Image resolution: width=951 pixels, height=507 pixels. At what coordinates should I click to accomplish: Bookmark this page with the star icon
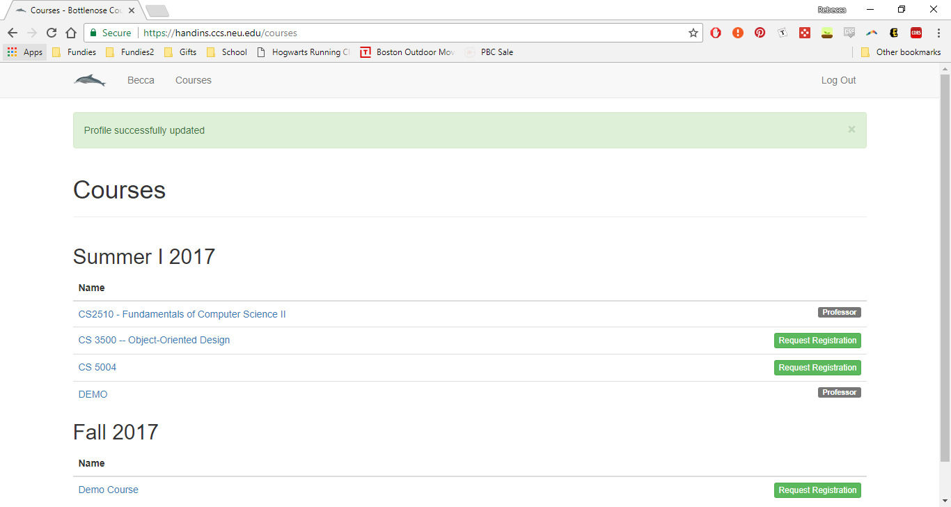tap(693, 33)
